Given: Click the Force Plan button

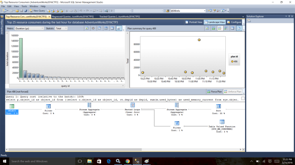Looking at the screenshot, I should pyautogui.click(x=214, y=92).
